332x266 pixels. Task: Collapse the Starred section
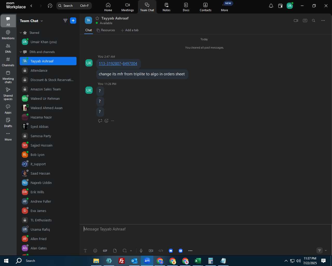click(21, 33)
